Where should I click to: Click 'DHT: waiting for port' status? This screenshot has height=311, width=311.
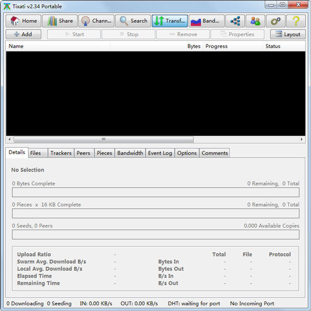point(194,303)
